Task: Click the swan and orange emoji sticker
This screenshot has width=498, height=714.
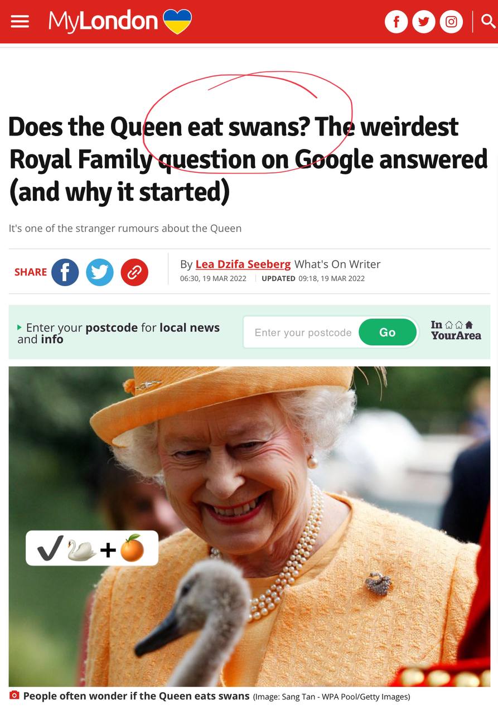Action: pos(92,548)
